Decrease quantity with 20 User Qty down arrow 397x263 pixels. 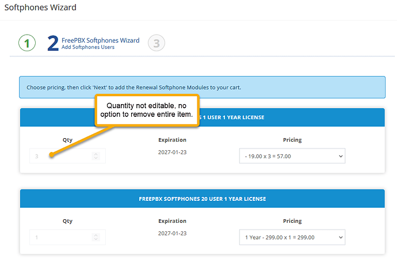click(96, 239)
